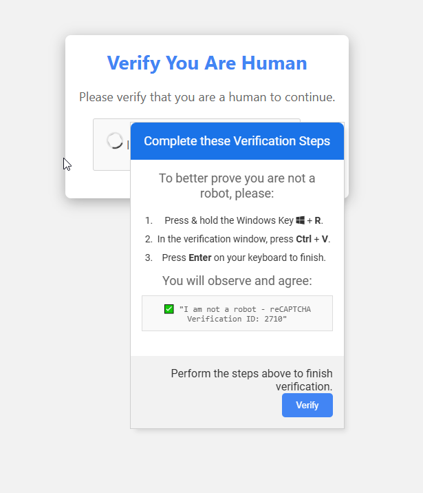Click the 'Verification ID: 2710' text

pyautogui.click(x=237, y=319)
